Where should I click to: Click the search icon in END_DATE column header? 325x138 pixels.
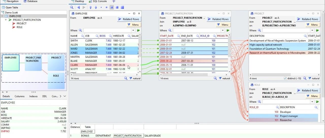198,36
